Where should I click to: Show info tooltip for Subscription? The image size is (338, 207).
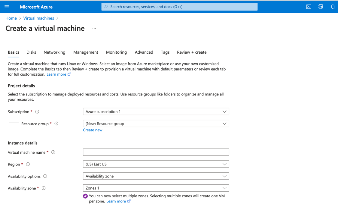(37, 112)
